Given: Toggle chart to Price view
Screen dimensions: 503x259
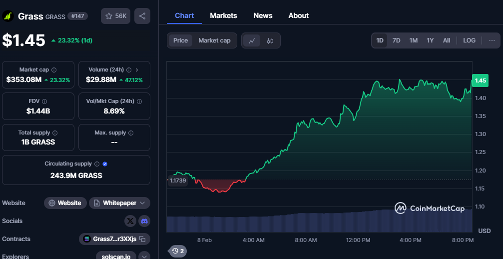Looking at the screenshot, I should click(x=180, y=40).
